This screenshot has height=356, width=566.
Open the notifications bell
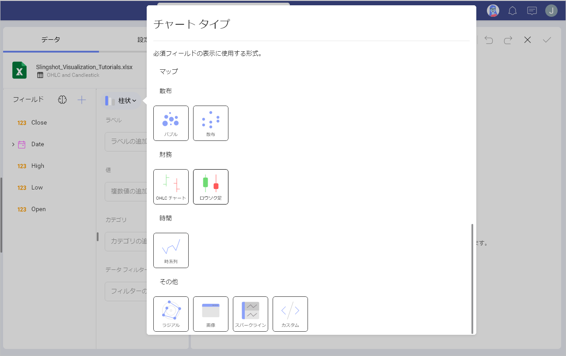513,11
